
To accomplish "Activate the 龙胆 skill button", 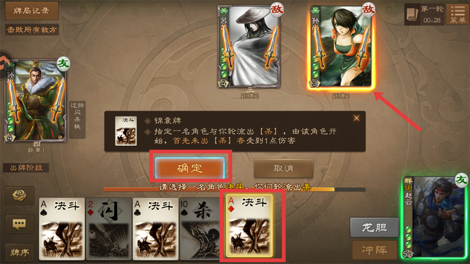I will [375, 228].
